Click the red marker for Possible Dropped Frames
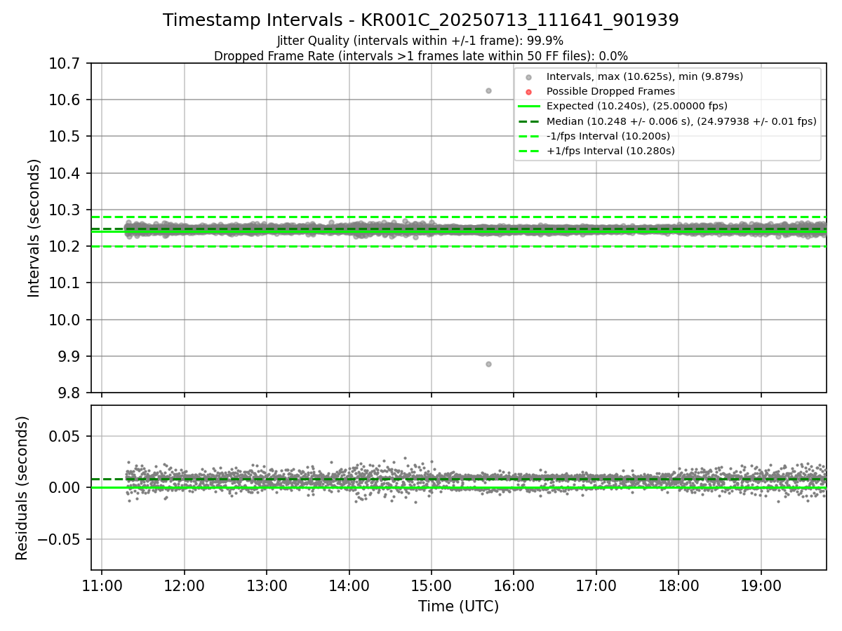842x631 pixels. click(x=528, y=92)
